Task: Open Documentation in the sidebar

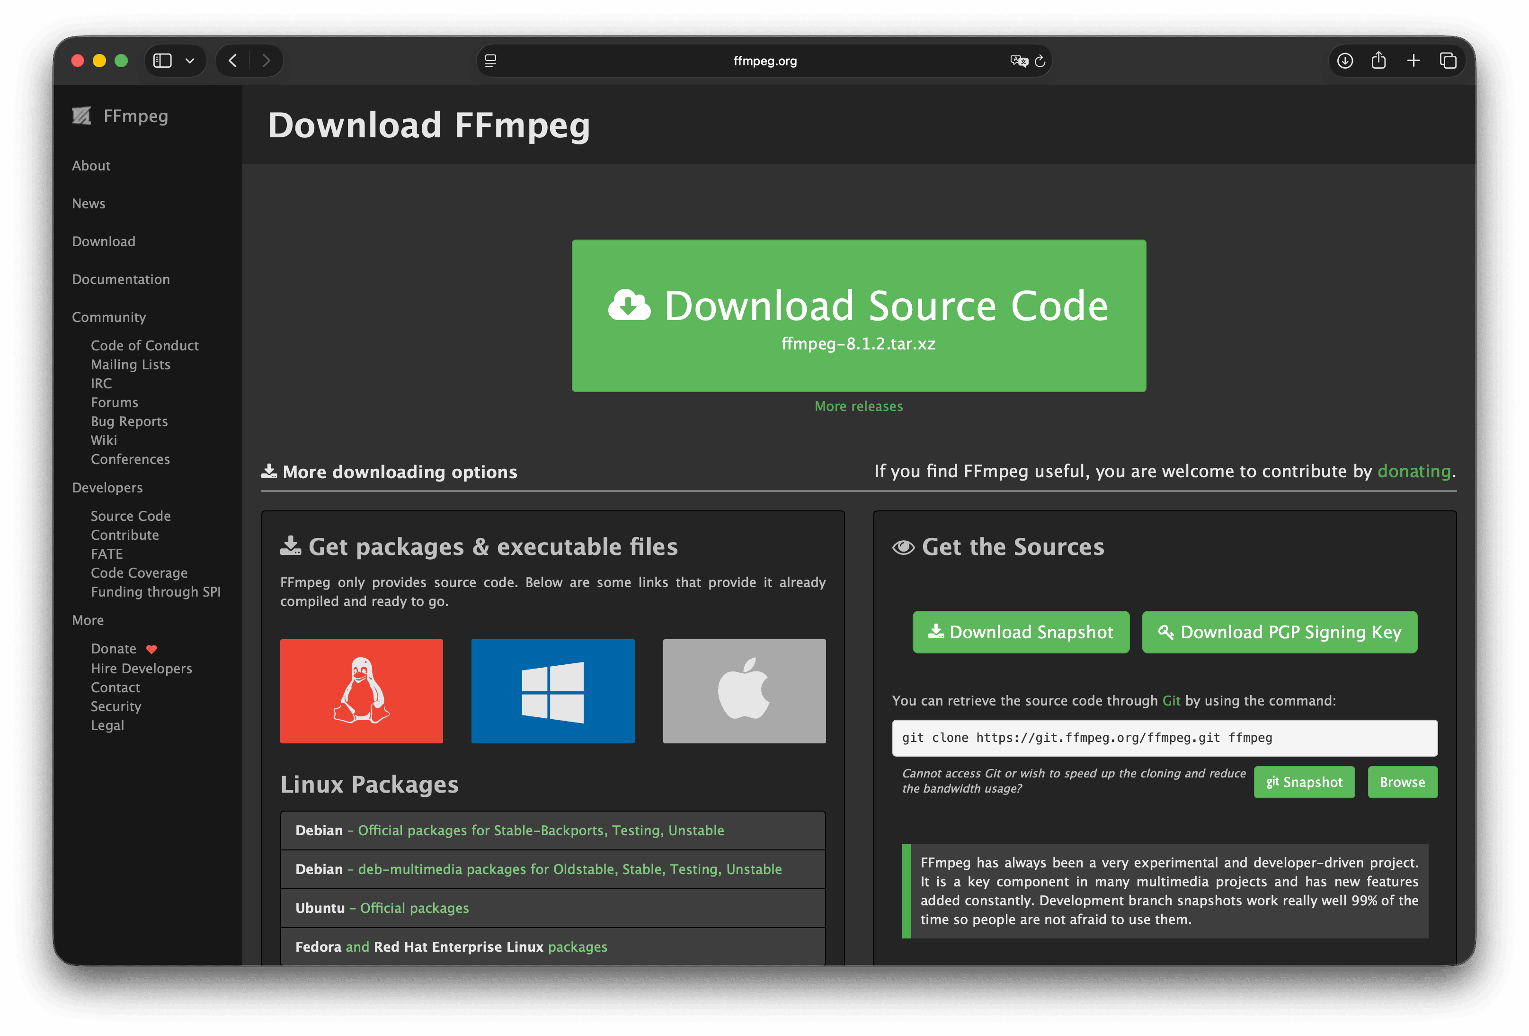Action: (120, 279)
